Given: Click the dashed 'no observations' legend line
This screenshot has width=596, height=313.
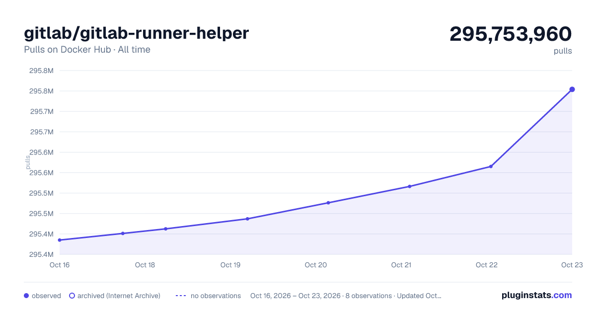Looking at the screenshot, I should coord(180,296).
